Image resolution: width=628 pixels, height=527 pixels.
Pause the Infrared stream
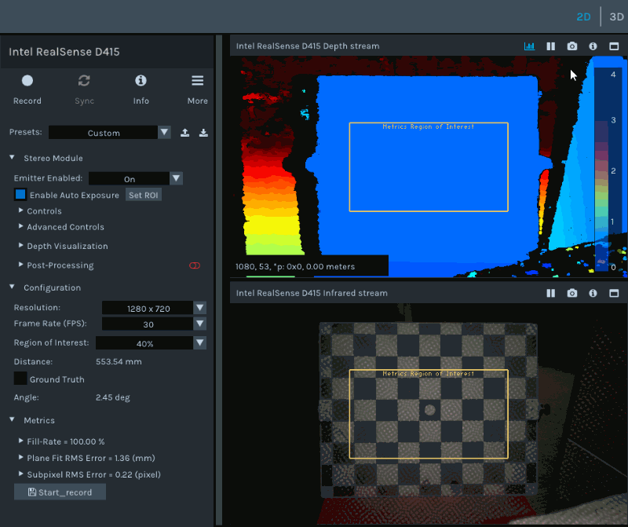(x=551, y=293)
